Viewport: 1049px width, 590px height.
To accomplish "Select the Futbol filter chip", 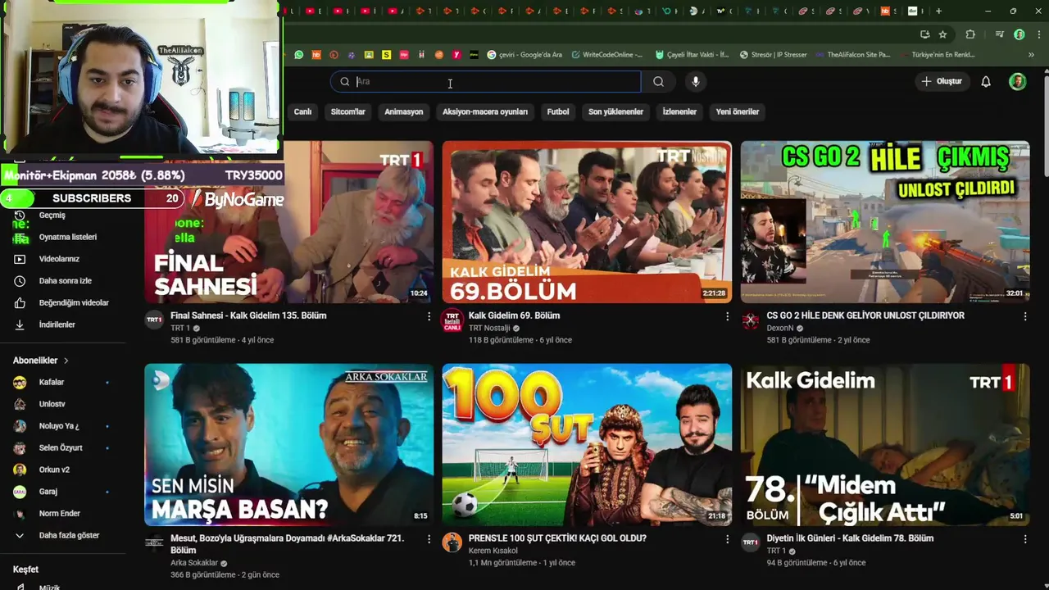I will 558,111.
